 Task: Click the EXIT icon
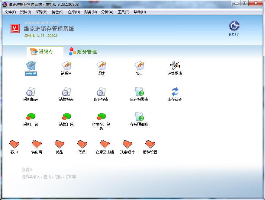pyautogui.click(x=234, y=28)
